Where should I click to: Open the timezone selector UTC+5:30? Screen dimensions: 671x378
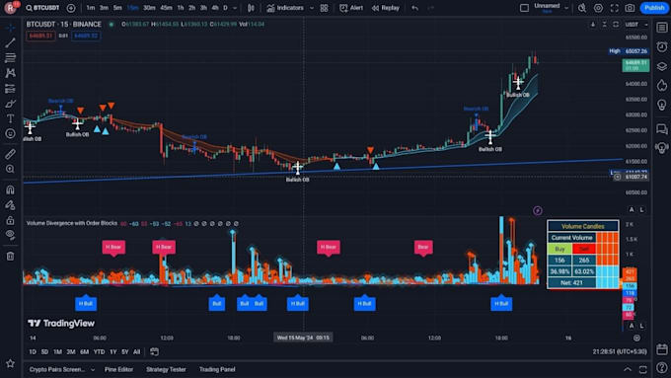pos(620,351)
